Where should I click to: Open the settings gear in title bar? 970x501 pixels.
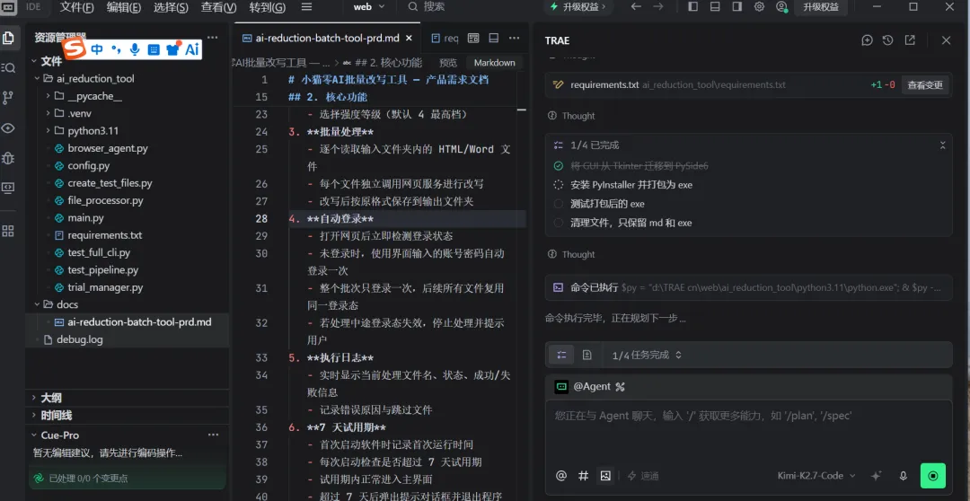click(x=759, y=7)
